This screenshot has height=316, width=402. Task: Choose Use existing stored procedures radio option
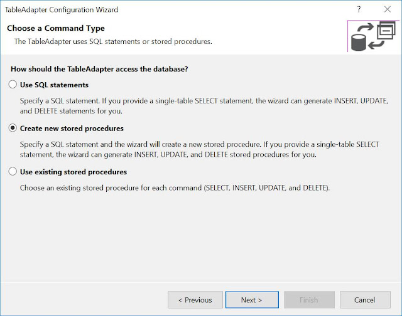13,172
